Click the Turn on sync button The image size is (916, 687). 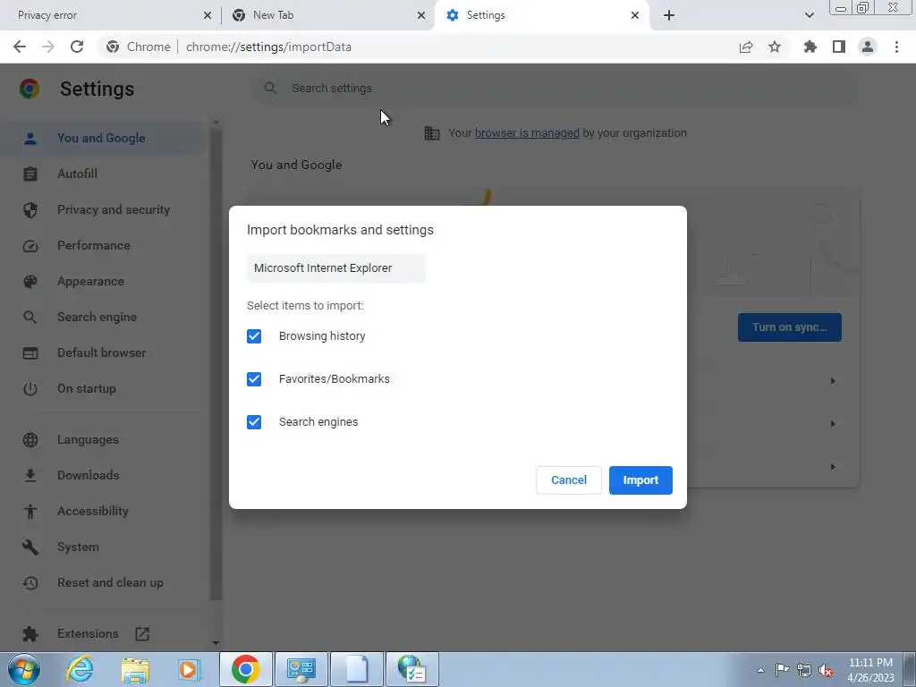790,327
